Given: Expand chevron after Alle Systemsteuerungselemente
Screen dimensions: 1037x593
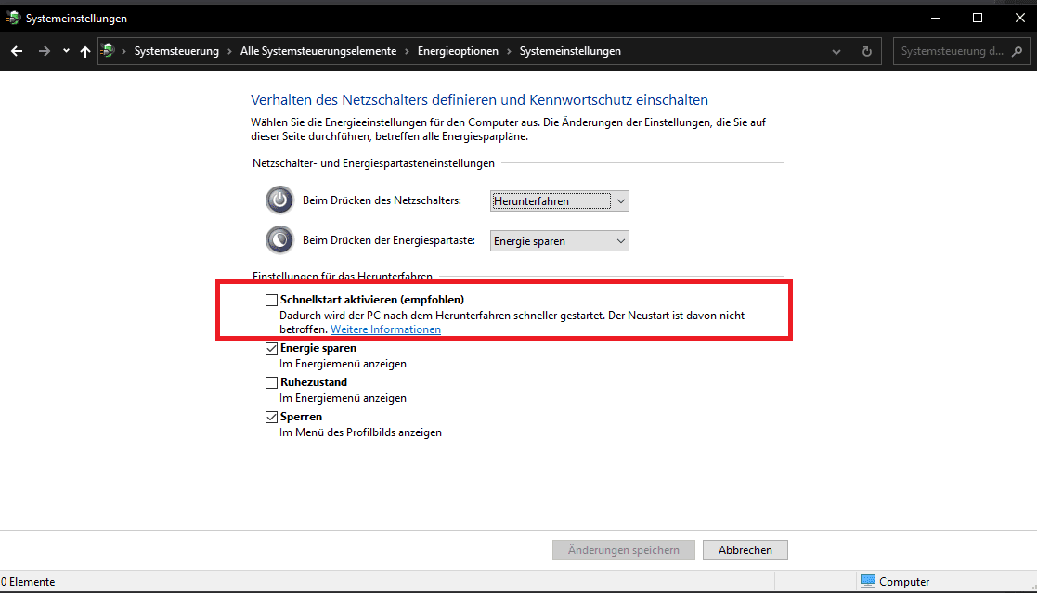Looking at the screenshot, I should tap(408, 51).
